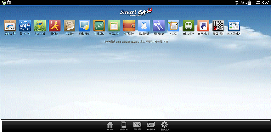Viewport: 271px width, 132px height.
Task: Open the 식단정보 spoon and fork icon
Action: [159, 26]
